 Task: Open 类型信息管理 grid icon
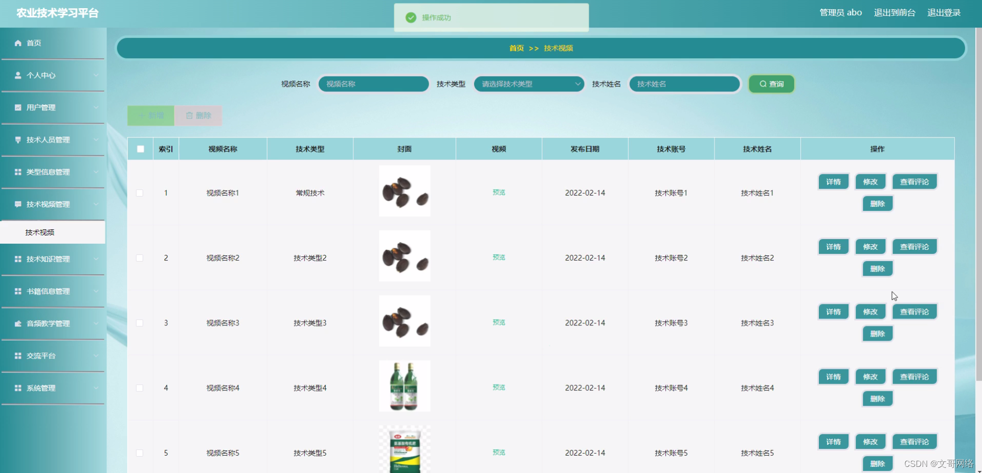(x=17, y=172)
